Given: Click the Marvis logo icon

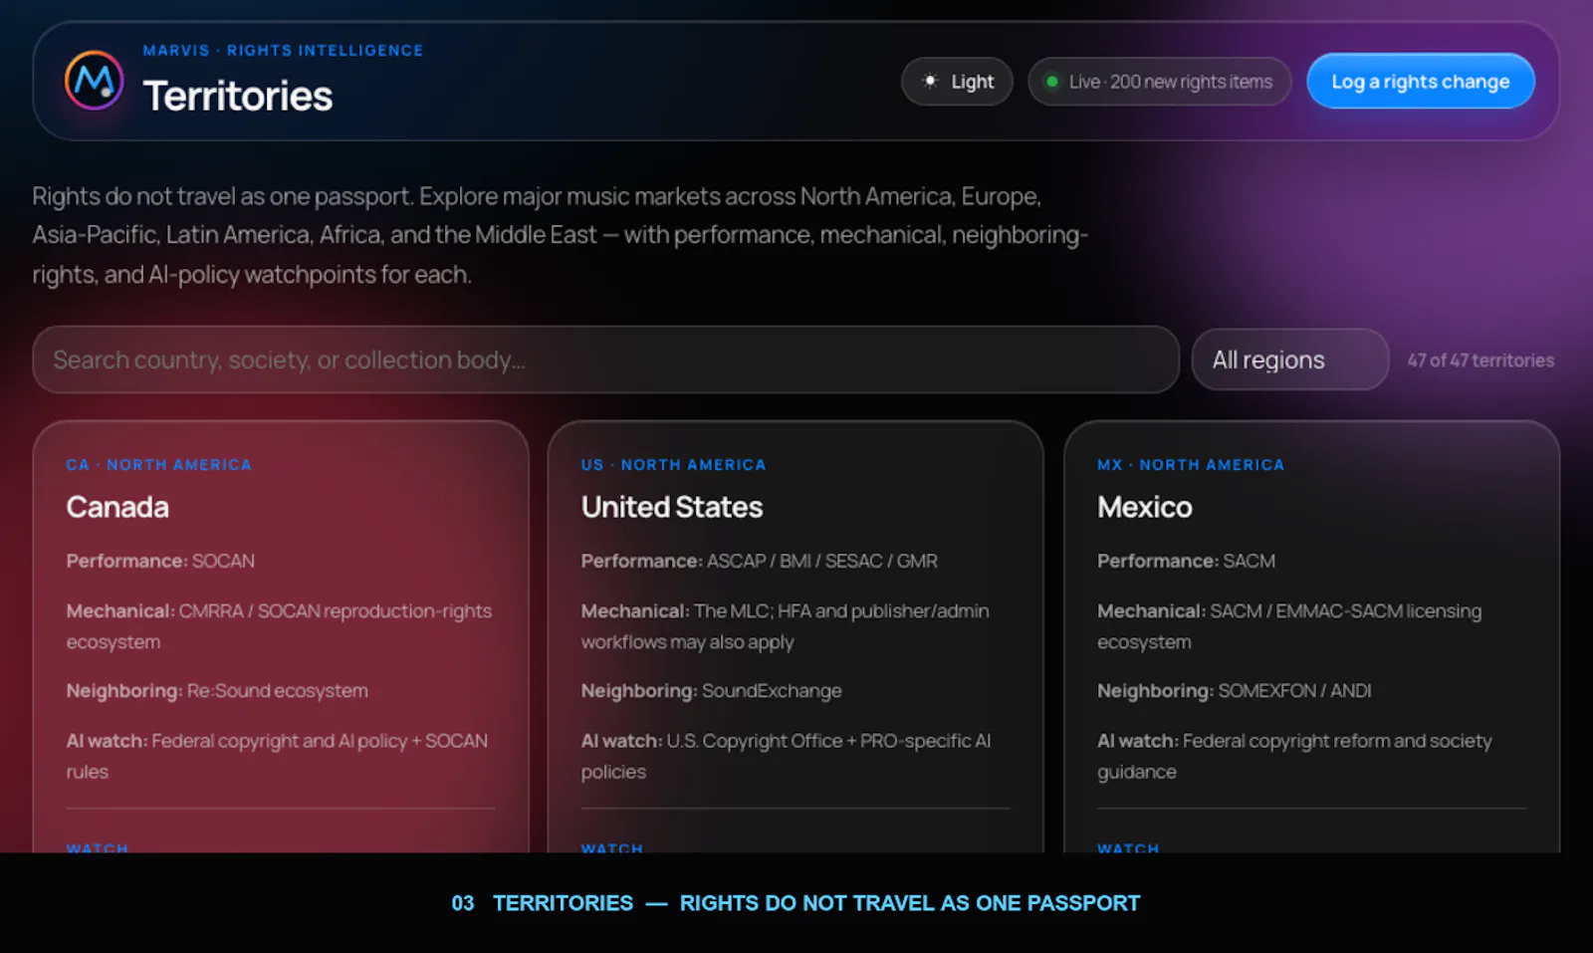Looking at the screenshot, I should (x=95, y=81).
